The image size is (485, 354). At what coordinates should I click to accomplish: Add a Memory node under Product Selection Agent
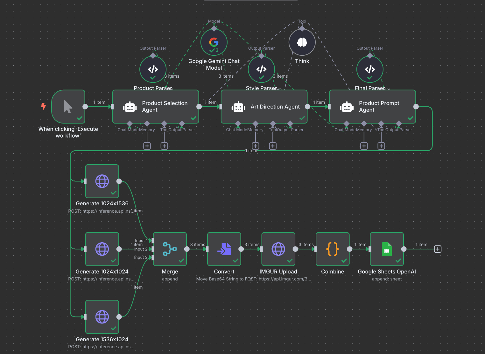(147, 145)
